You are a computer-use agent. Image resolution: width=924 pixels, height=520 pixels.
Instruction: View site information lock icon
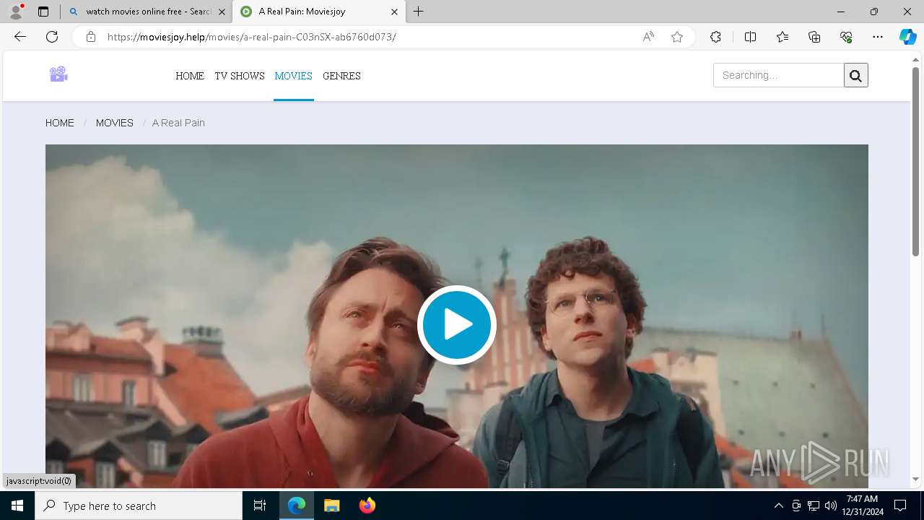pos(90,37)
